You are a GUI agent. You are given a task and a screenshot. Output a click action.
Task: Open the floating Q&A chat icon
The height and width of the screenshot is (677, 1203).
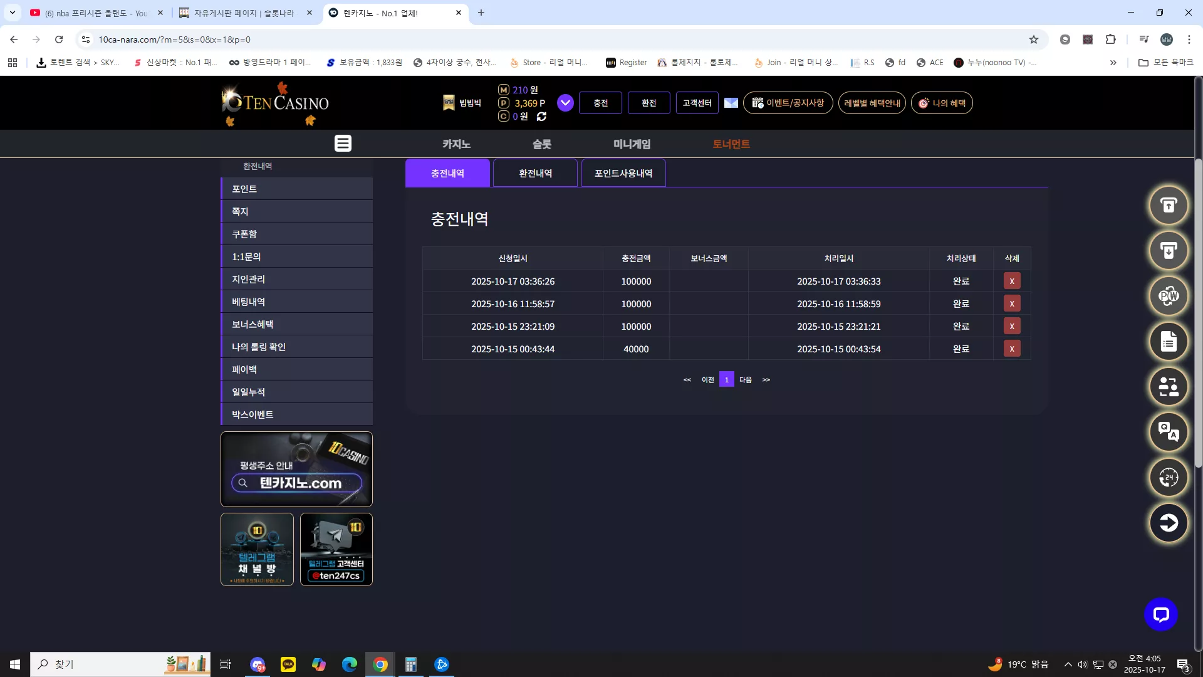1169,432
